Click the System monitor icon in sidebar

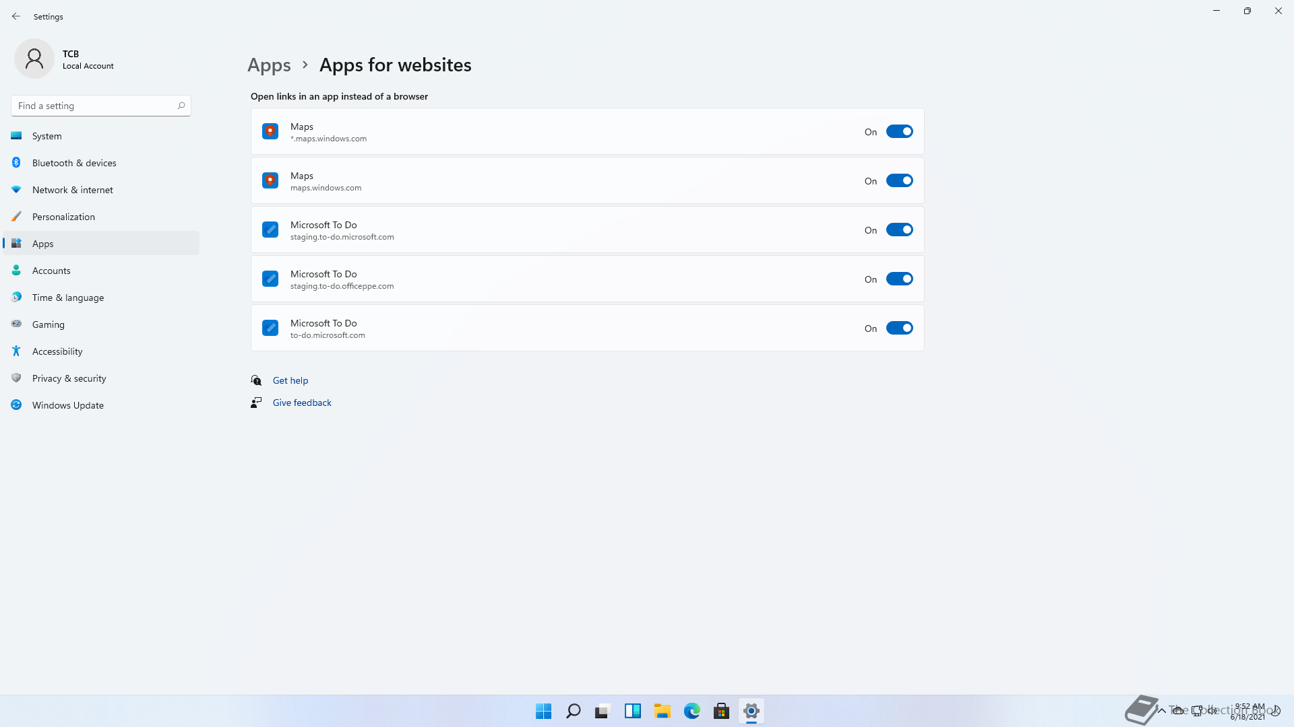click(16, 136)
